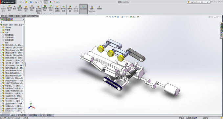Open dropdown arrow under Linear Component Pattern
Viewport: 223px width, 119px height.
[20, 13]
